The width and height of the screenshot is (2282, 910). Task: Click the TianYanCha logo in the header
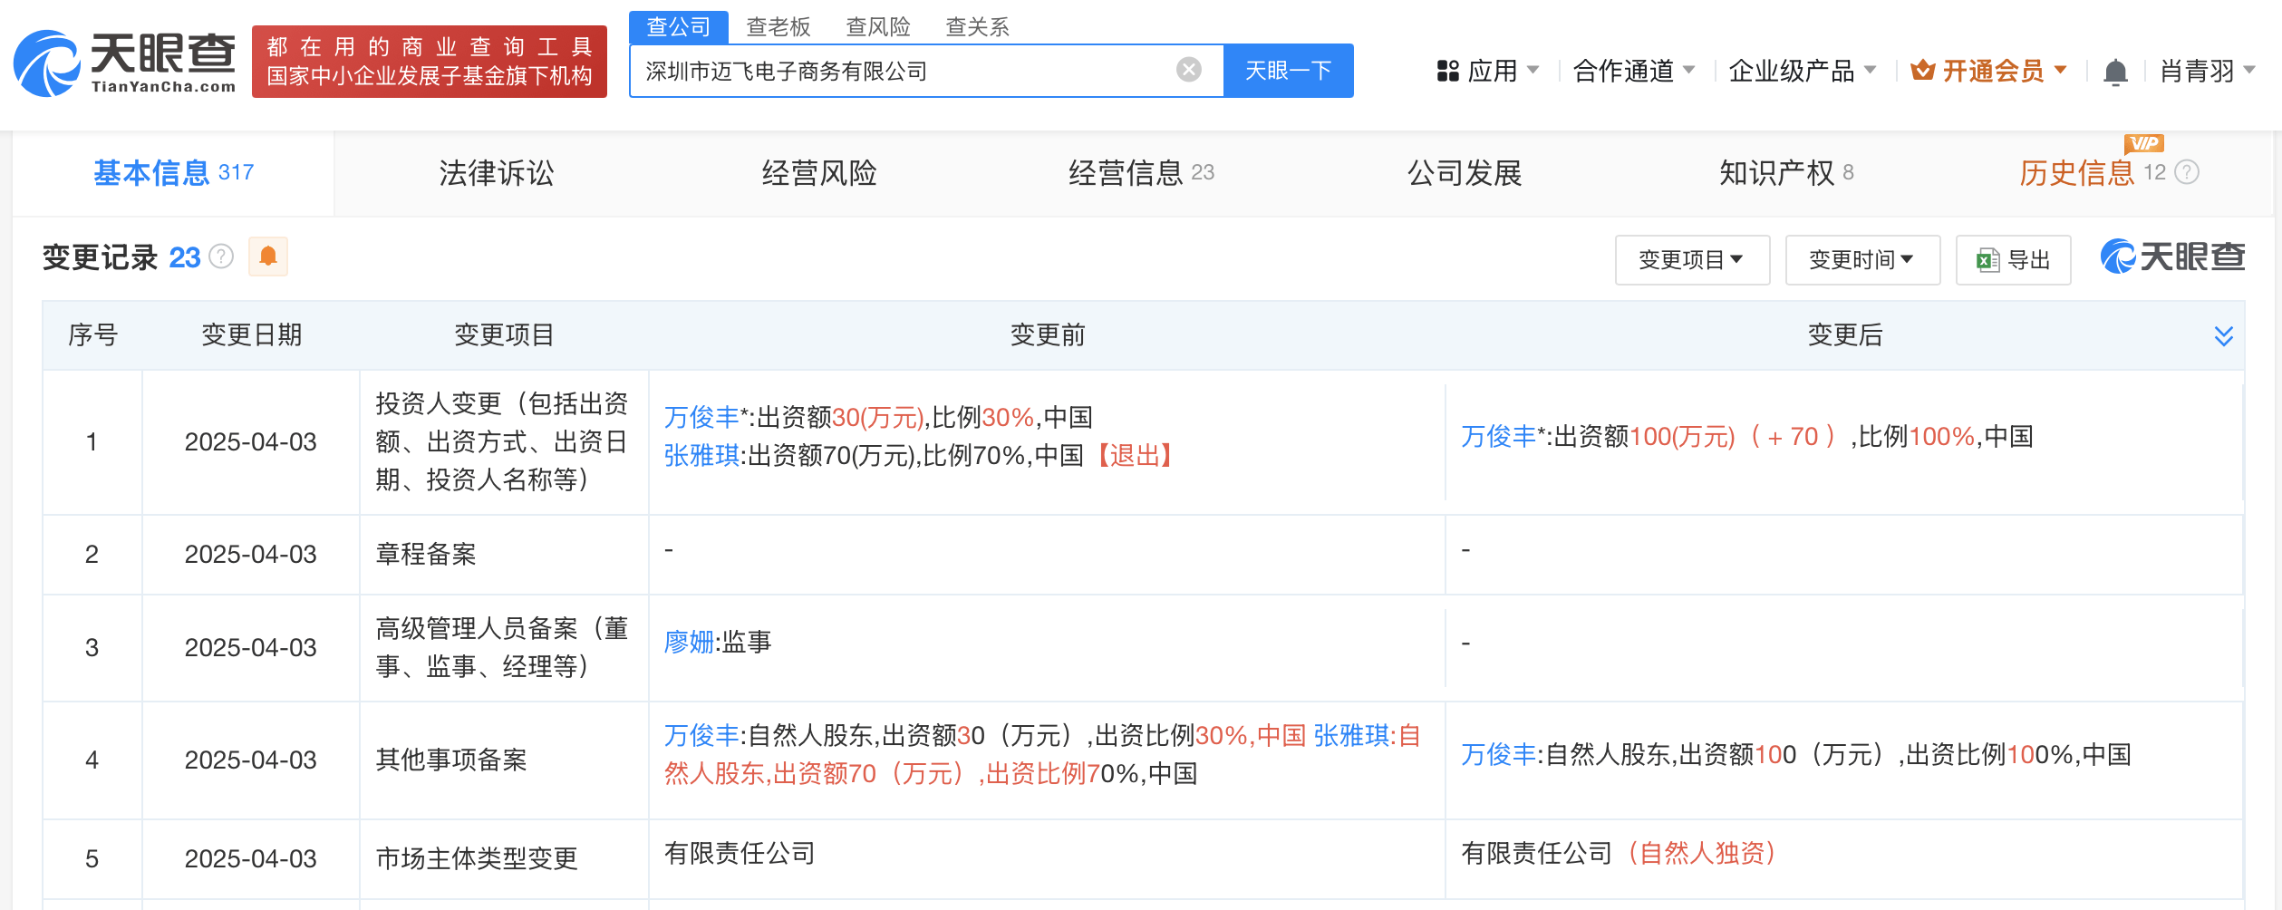125,63
